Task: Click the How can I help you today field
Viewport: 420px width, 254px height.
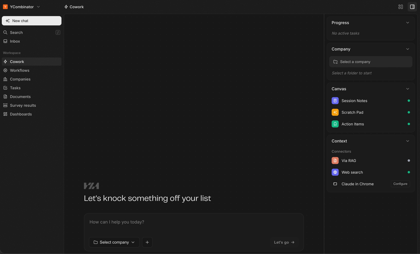Action: pyautogui.click(x=194, y=222)
